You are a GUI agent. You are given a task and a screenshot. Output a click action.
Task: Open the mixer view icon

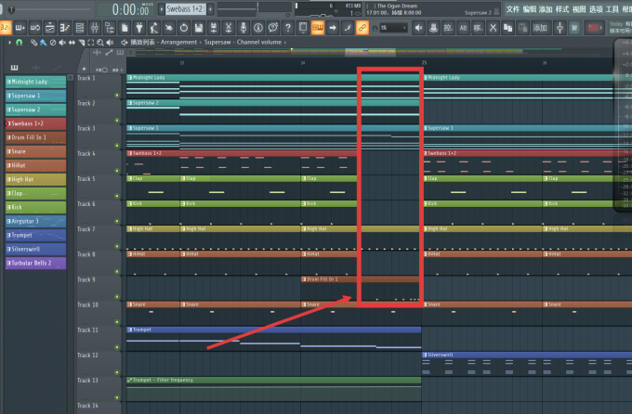(x=94, y=28)
